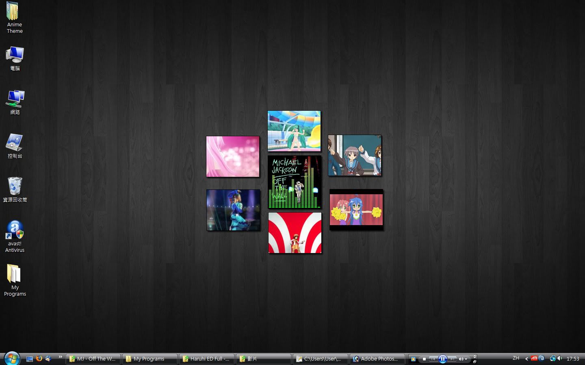Open the ATI tray icon
Screen dimensions: 585x365
(534, 358)
